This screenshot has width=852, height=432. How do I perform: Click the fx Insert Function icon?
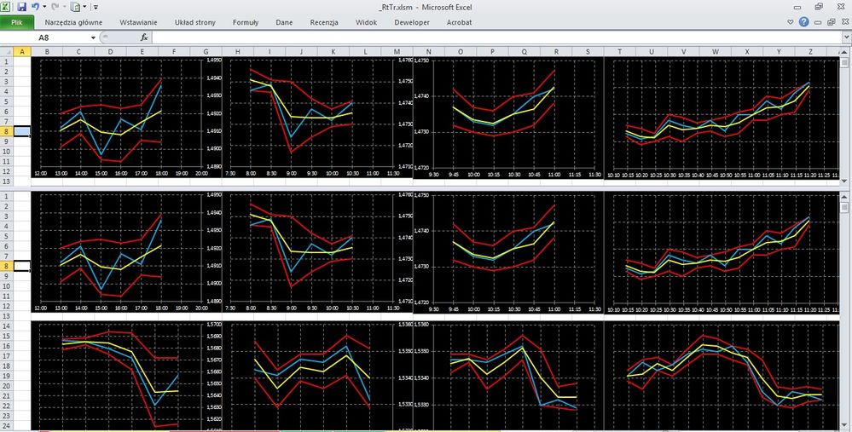point(144,37)
